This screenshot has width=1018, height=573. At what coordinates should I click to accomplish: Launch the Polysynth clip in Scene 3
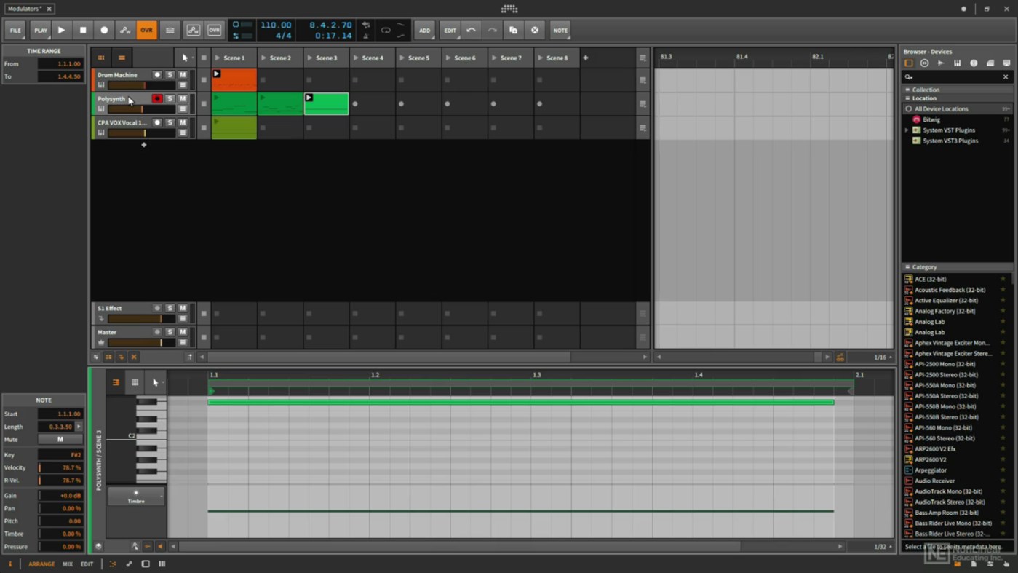[x=309, y=97]
